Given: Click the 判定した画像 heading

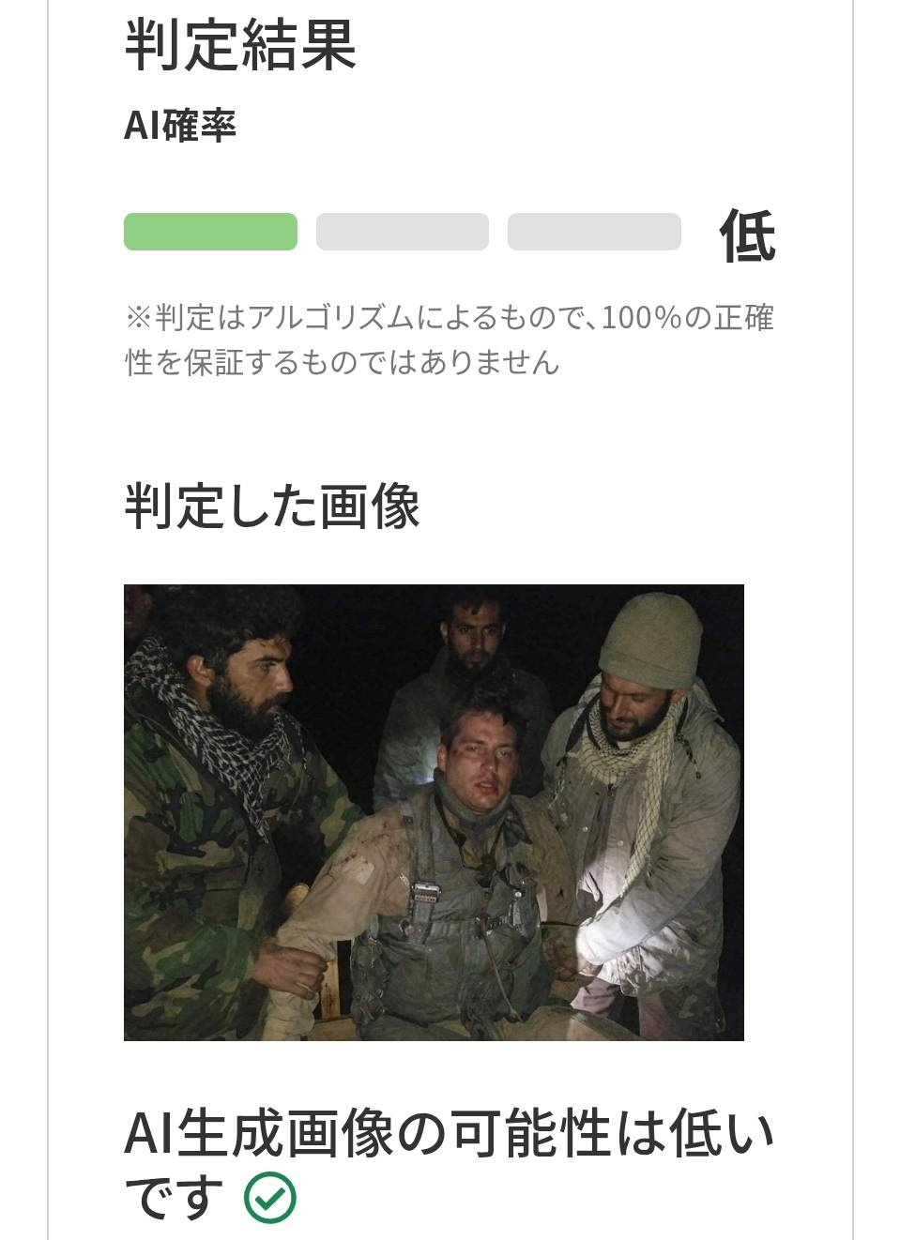Looking at the screenshot, I should click(272, 507).
